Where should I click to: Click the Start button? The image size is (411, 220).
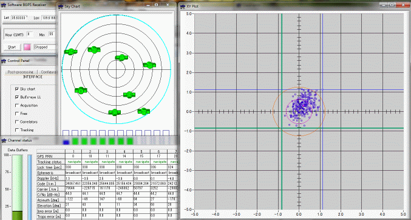coord(12,47)
